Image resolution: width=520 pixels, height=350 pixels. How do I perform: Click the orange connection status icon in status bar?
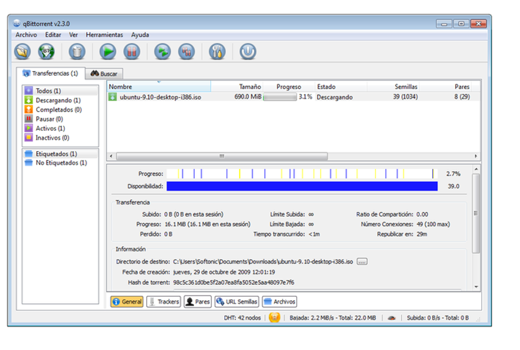[x=275, y=317]
